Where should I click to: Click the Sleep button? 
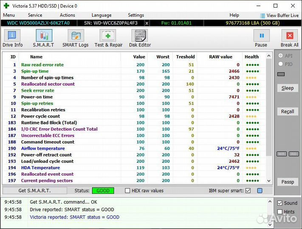[288, 88]
